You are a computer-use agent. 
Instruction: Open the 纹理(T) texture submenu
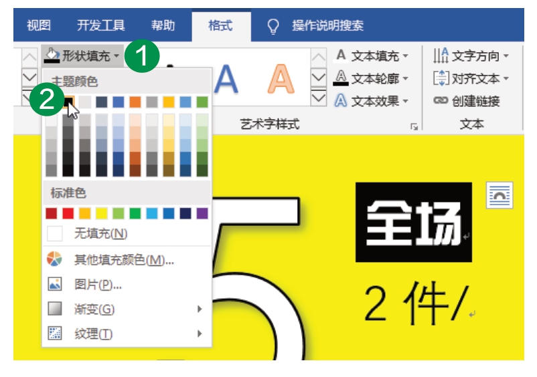(x=127, y=334)
